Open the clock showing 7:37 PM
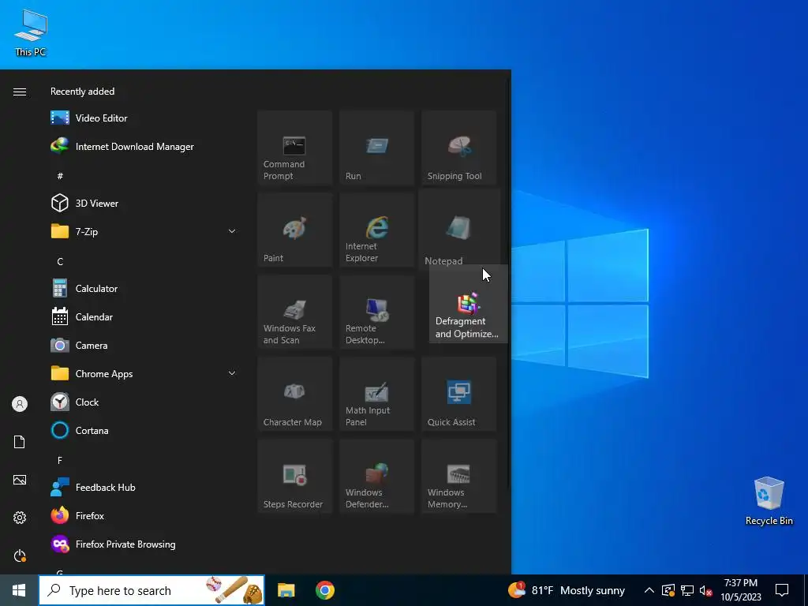This screenshot has height=606, width=808. 740,590
